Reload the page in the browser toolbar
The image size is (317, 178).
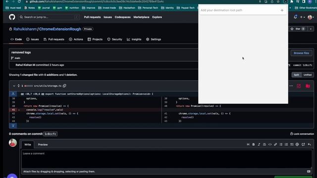click(19, 1)
